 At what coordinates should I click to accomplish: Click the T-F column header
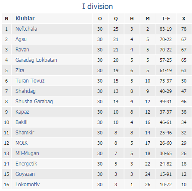point(166,19)
